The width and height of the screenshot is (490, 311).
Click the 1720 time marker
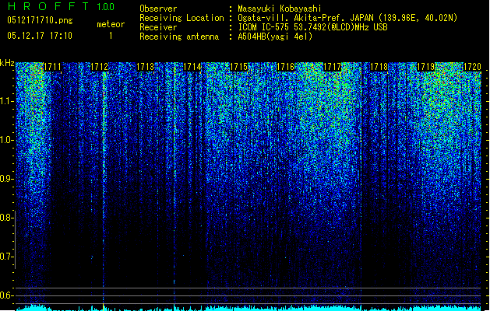[472, 67]
